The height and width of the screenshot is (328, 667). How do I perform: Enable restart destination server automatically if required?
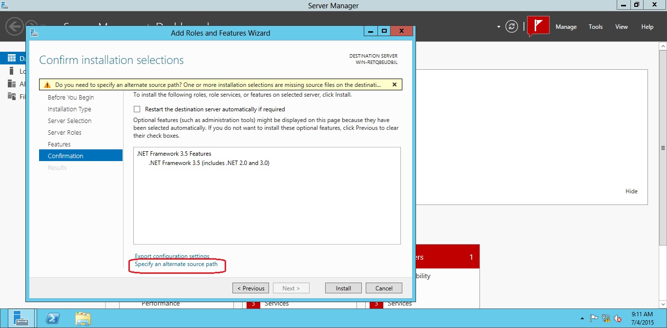[137, 109]
